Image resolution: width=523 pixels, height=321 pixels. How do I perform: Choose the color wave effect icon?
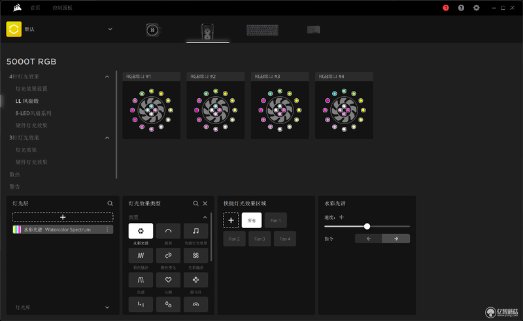141,280
